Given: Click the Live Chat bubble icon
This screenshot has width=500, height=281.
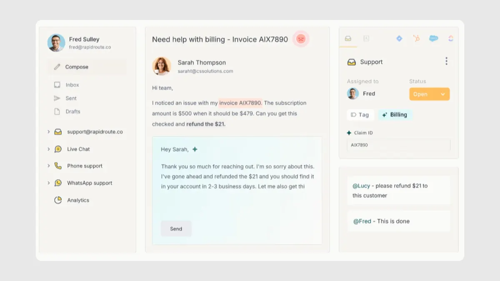Looking at the screenshot, I should 58,149.
